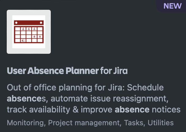Click the right binder hole on calendar header
The height and width of the screenshot is (132, 186).
[x=41, y=23]
